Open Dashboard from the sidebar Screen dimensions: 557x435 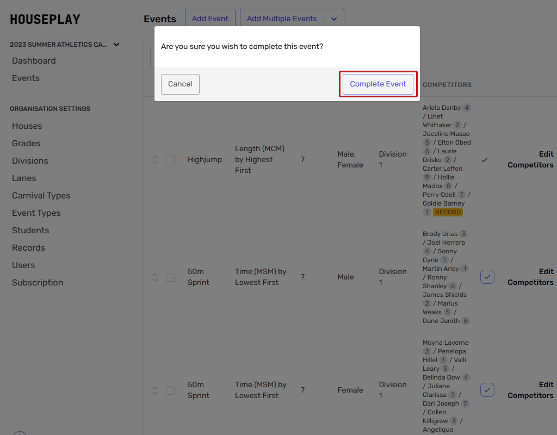click(x=34, y=61)
